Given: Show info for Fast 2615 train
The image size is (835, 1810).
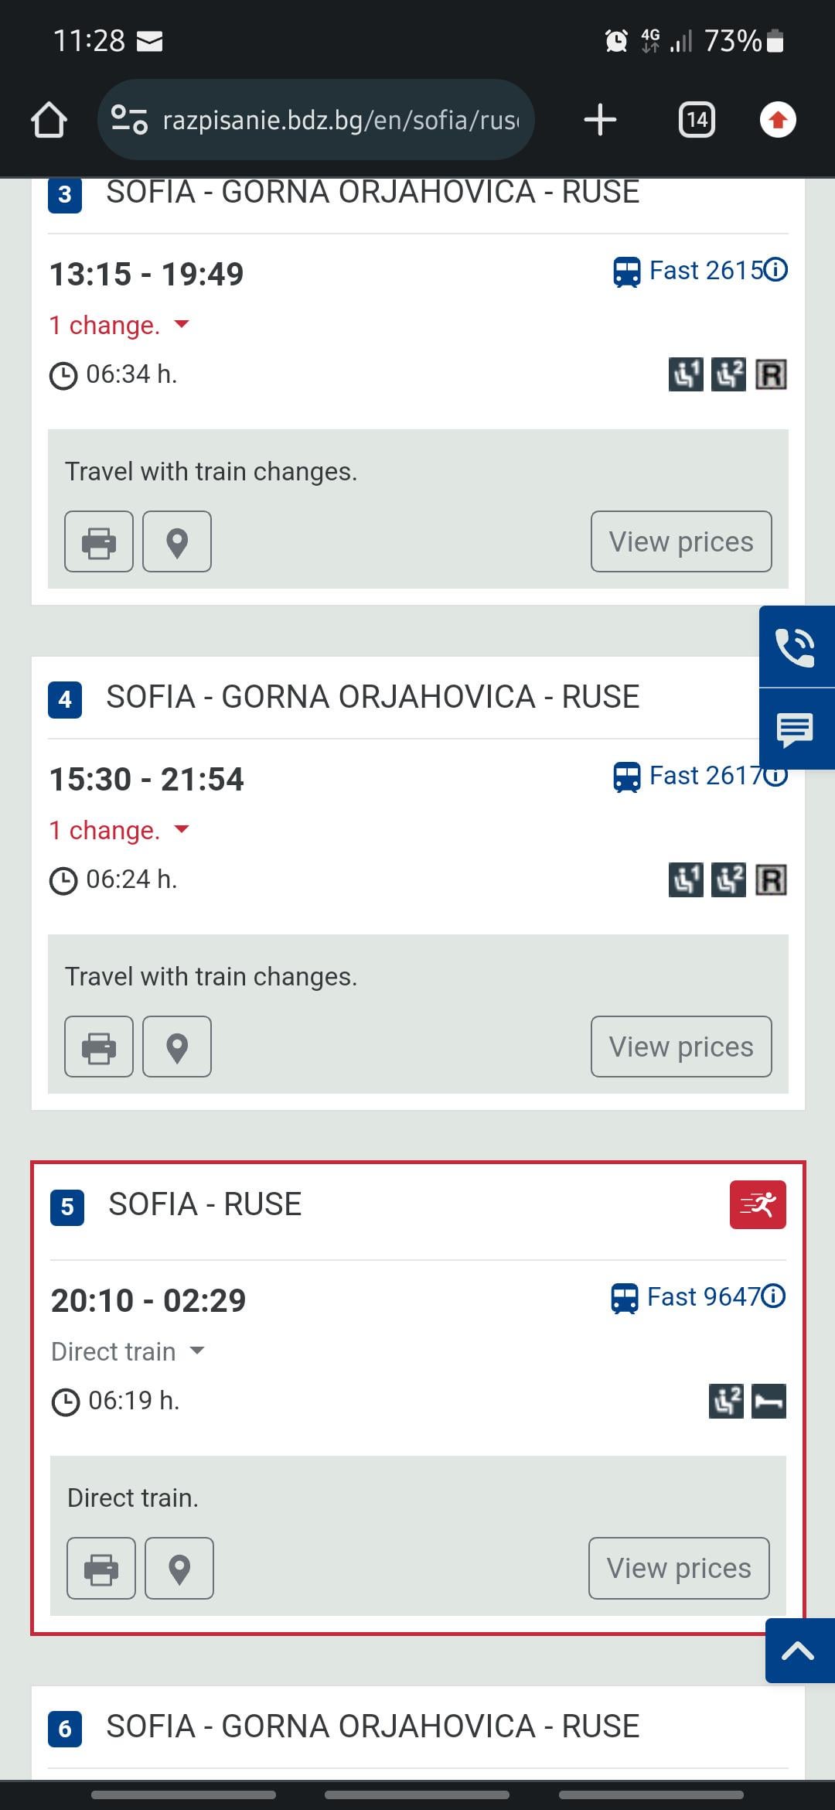Looking at the screenshot, I should coord(775,270).
